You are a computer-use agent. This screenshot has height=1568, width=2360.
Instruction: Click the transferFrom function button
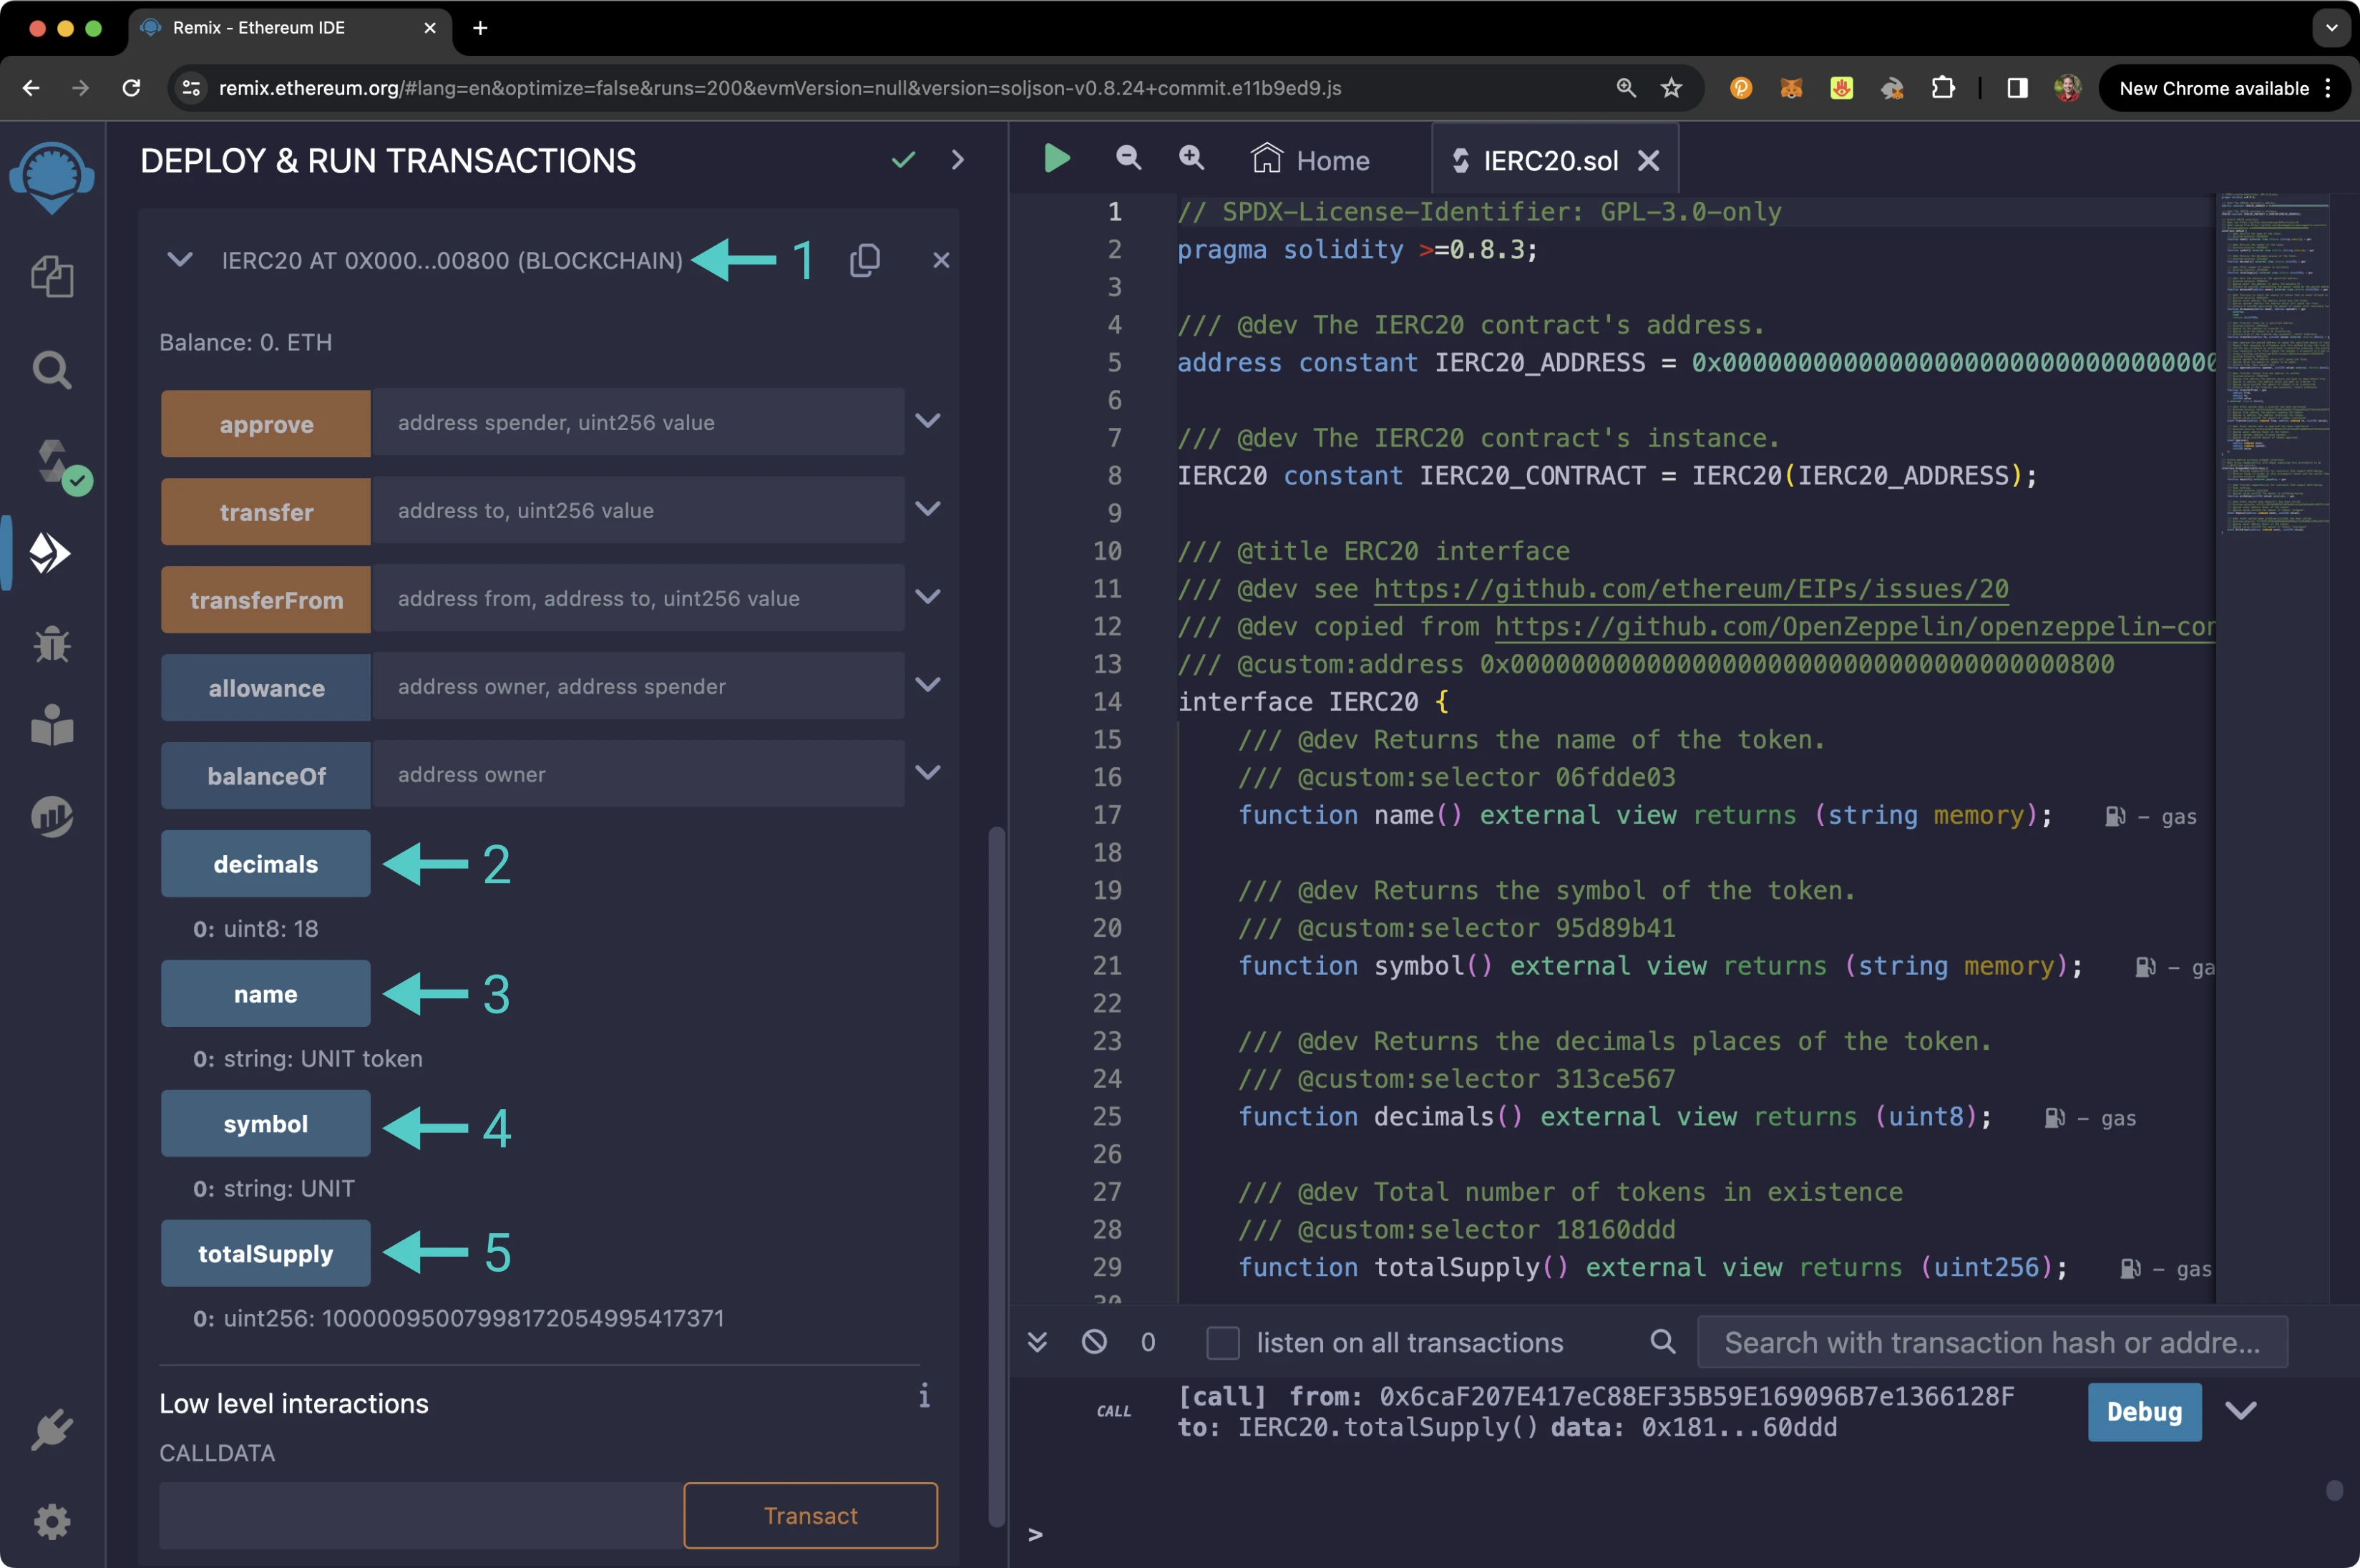(266, 599)
